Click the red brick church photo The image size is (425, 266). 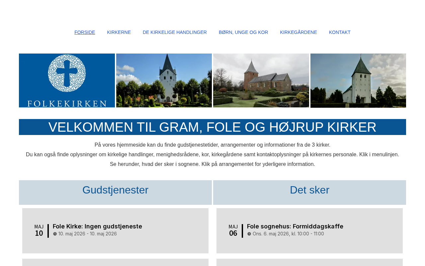pos(261,80)
